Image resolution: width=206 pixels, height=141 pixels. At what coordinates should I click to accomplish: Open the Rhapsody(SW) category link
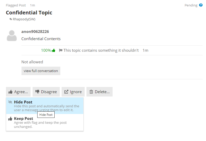(x=24, y=19)
